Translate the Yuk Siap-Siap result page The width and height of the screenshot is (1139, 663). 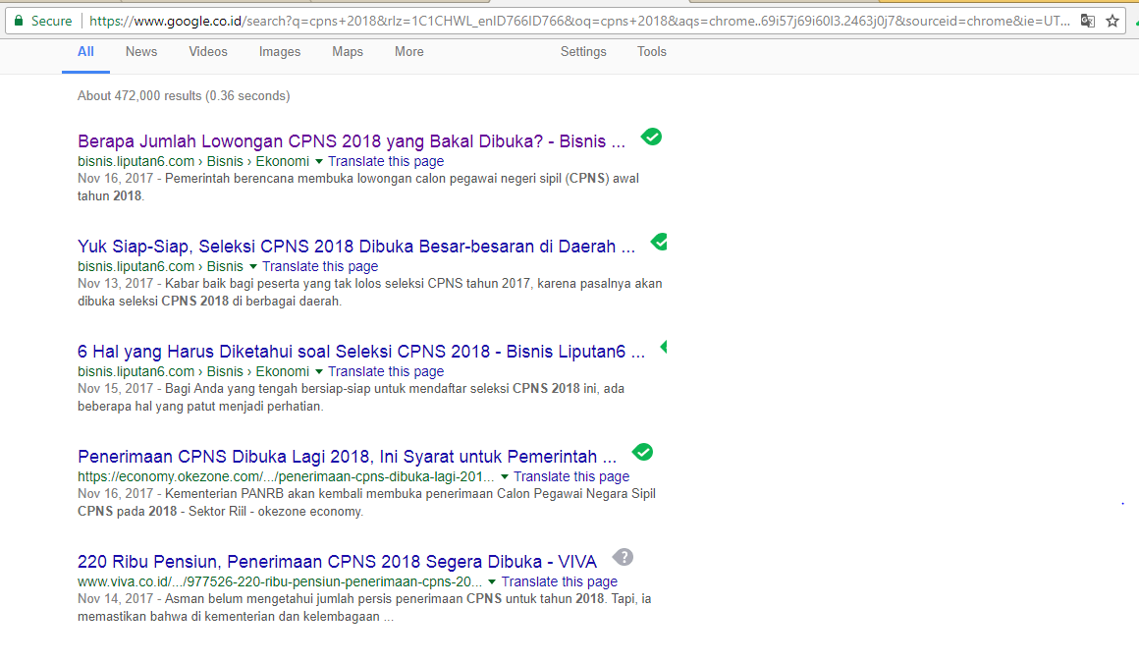320,267
